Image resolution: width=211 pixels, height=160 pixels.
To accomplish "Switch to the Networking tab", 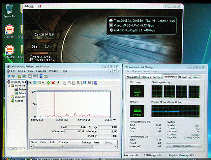I will 185,77.
